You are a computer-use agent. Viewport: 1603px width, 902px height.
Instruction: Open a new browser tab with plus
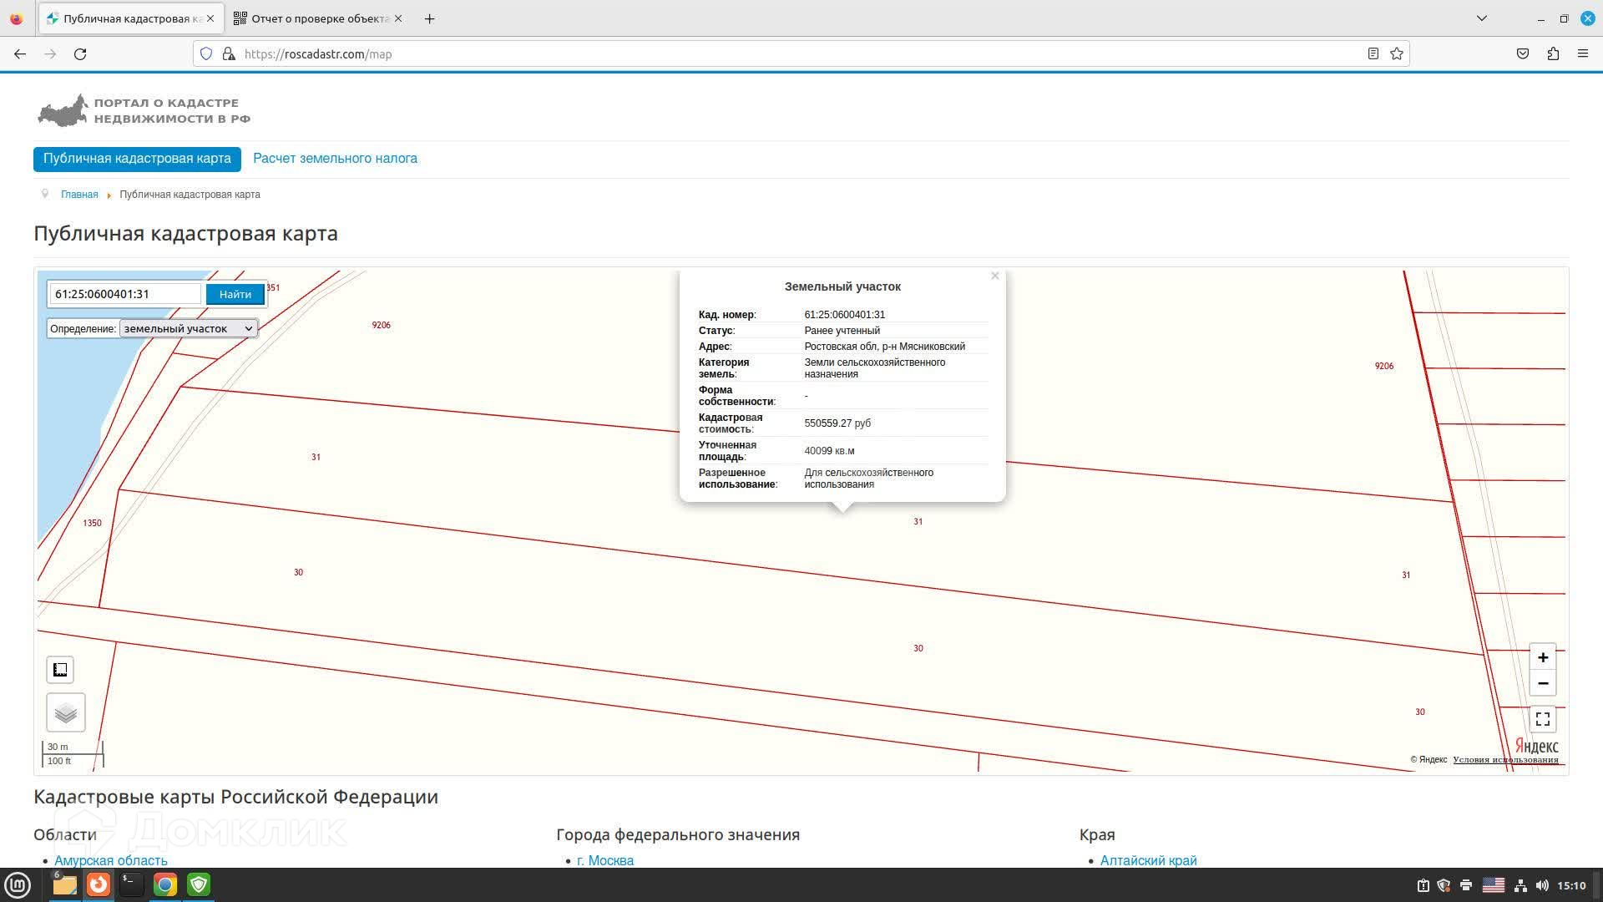click(429, 18)
